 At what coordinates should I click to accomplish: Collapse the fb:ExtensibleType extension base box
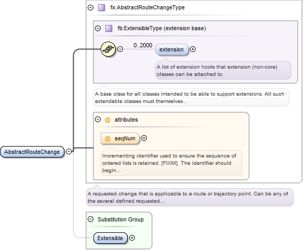pyautogui.click(x=98, y=28)
